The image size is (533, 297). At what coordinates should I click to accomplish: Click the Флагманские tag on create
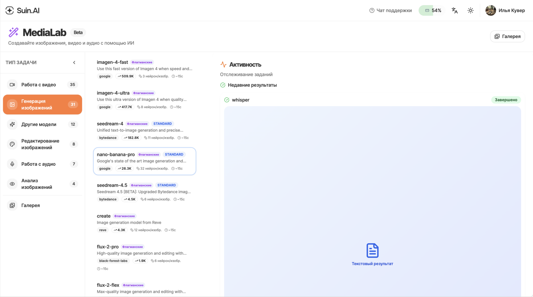tap(124, 216)
